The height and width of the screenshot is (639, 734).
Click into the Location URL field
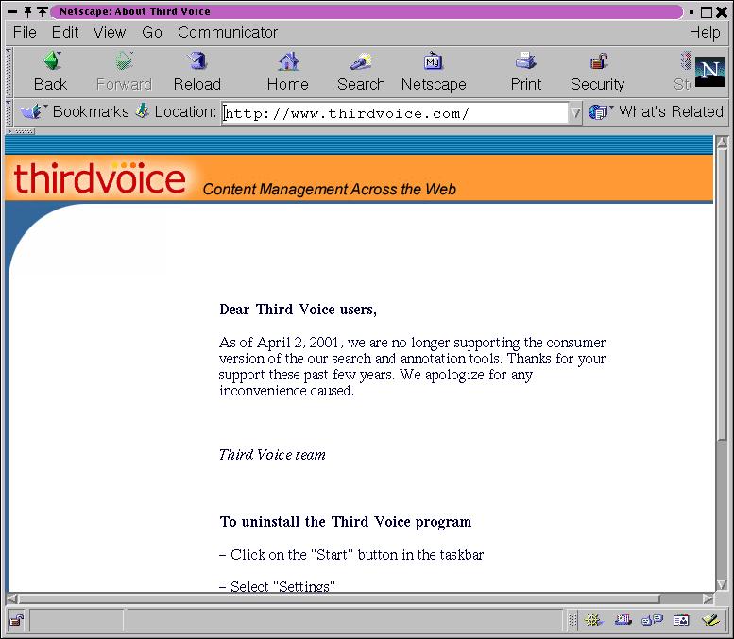(x=394, y=113)
